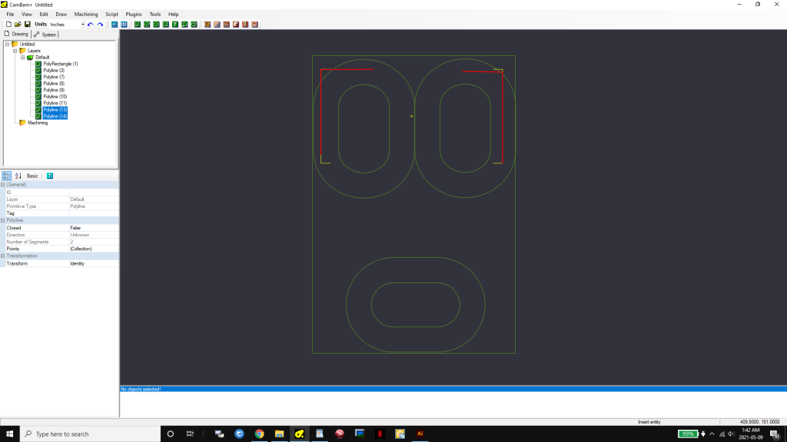Click the Tag property input field

pyautogui.click(x=94, y=213)
